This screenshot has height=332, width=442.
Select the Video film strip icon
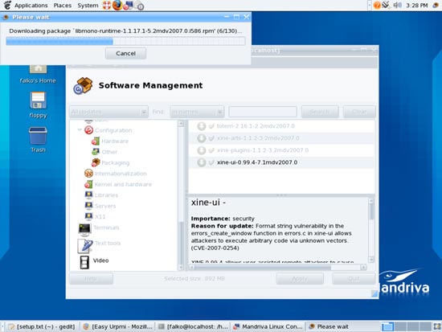(x=84, y=262)
